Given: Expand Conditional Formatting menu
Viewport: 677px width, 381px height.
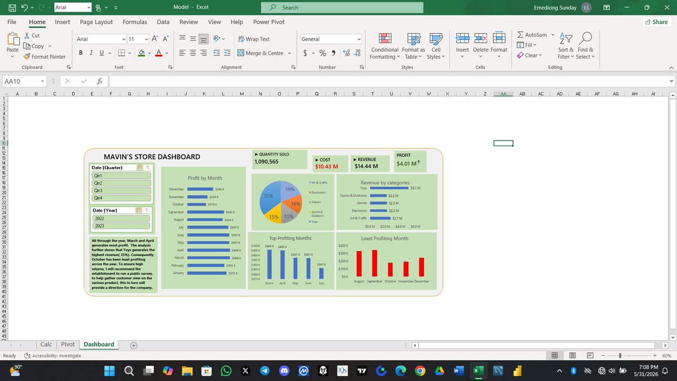Looking at the screenshot, I should pos(384,45).
